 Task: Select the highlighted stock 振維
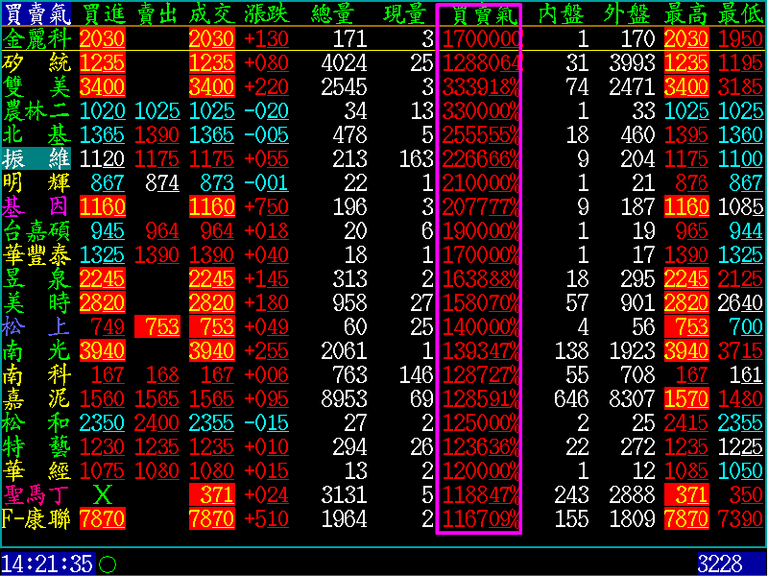36,158
